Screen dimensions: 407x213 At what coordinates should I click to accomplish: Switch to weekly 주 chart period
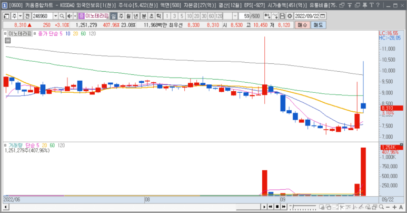pos(121,16)
